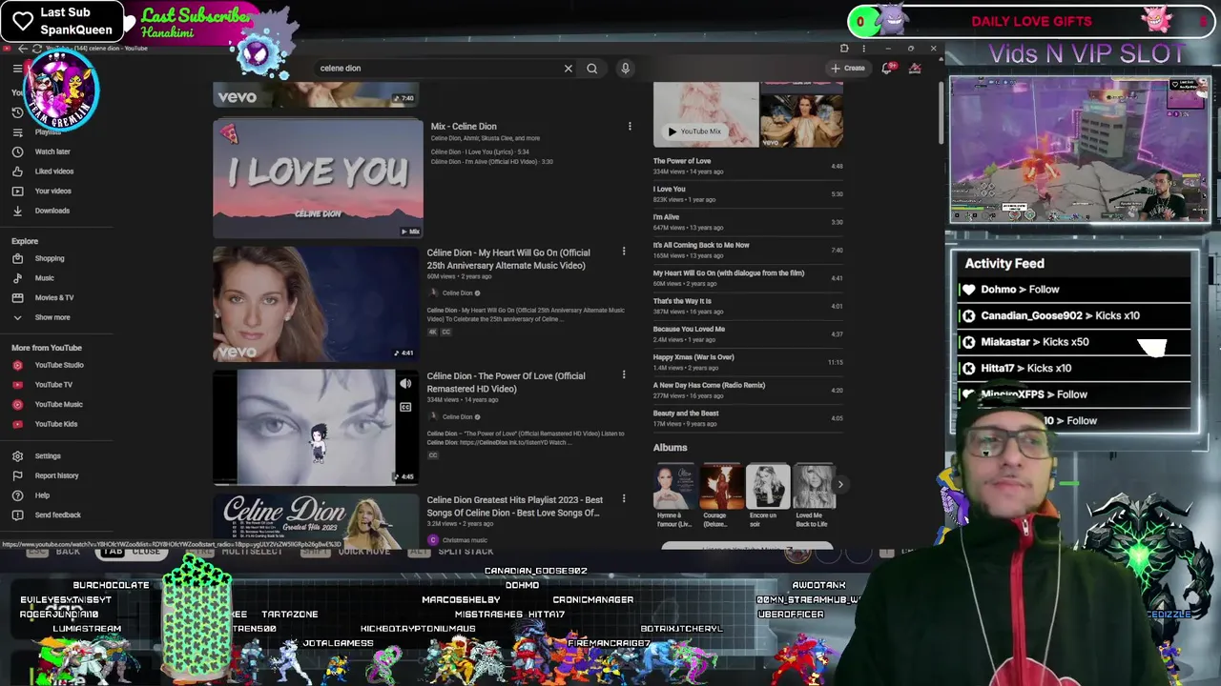Viewport: 1221px width, 686px height.
Task: Start voice search with the microphone
Action: (x=625, y=69)
